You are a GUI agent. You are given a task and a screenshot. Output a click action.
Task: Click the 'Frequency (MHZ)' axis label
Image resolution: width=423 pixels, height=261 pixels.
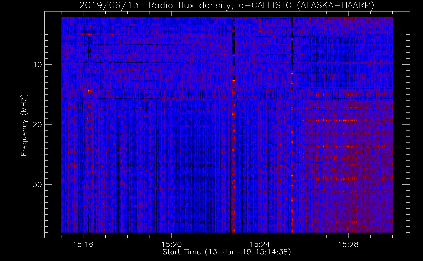pyautogui.click(x=24, y=125)
